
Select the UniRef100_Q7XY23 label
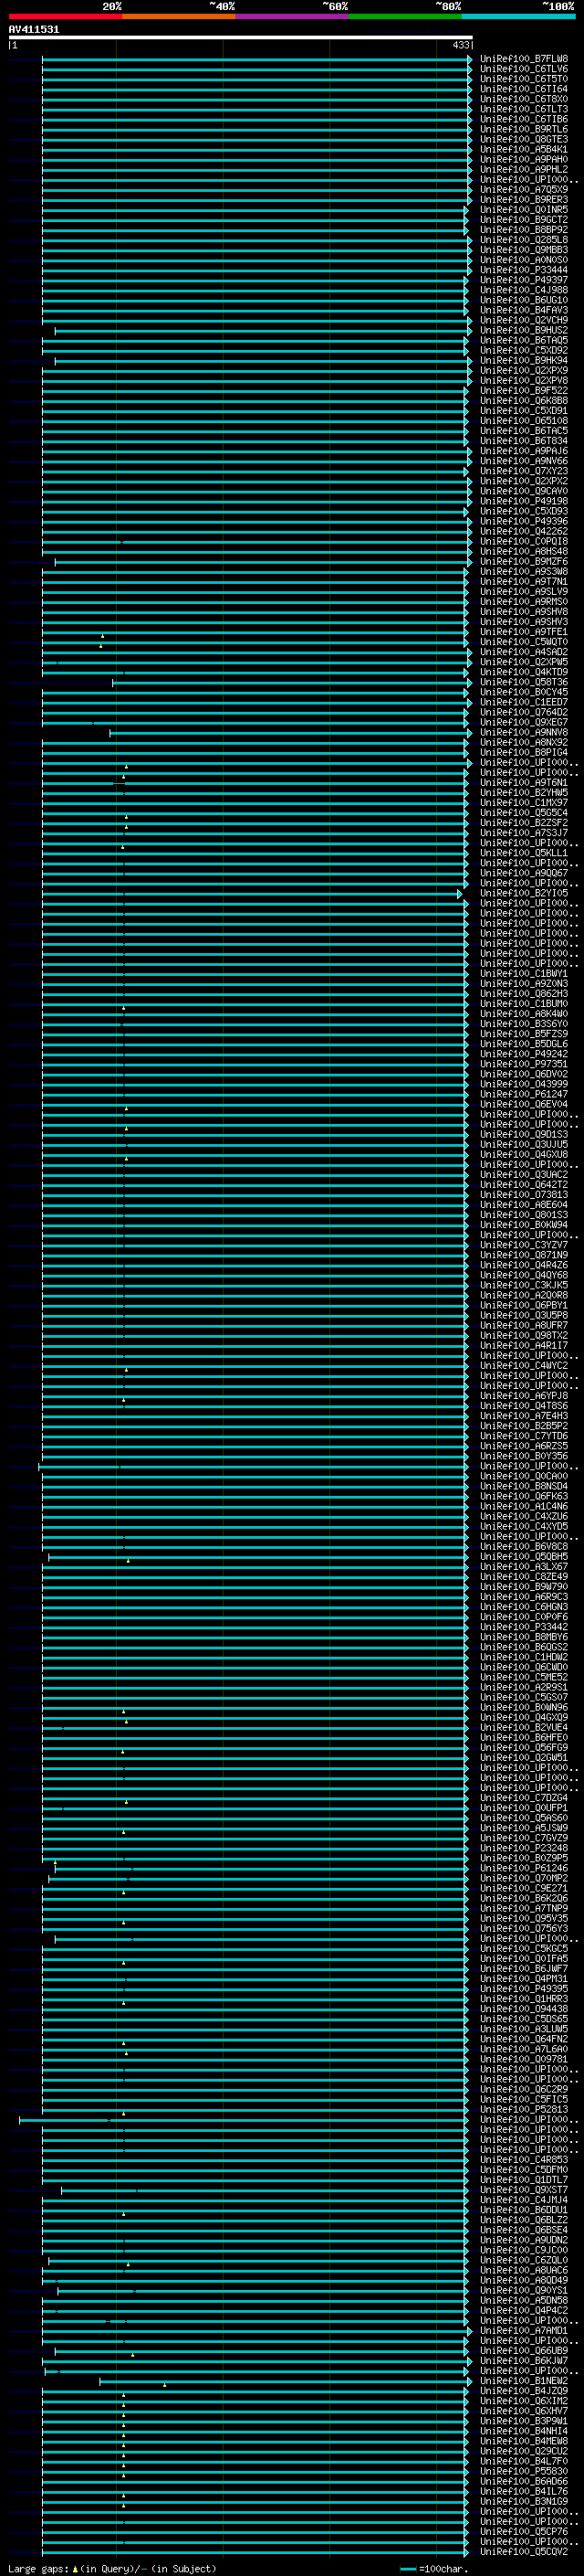coord(524,471)
